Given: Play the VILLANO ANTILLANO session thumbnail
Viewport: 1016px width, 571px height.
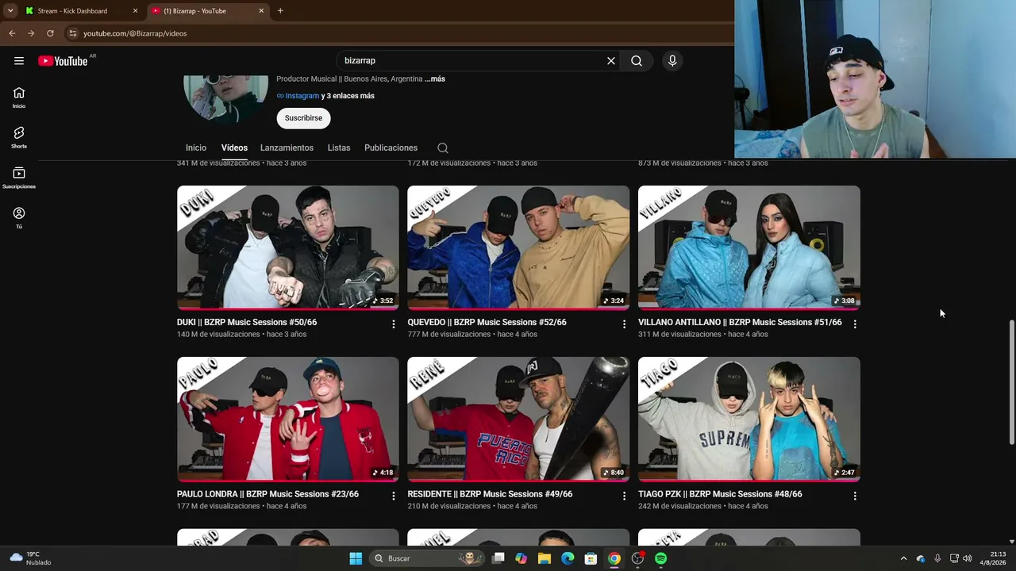Looking at the screenshot, I should tap(749, 247).
